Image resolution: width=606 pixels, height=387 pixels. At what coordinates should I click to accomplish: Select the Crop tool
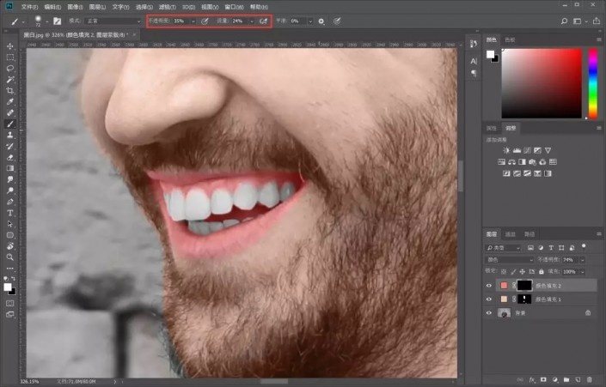point(10,90)
